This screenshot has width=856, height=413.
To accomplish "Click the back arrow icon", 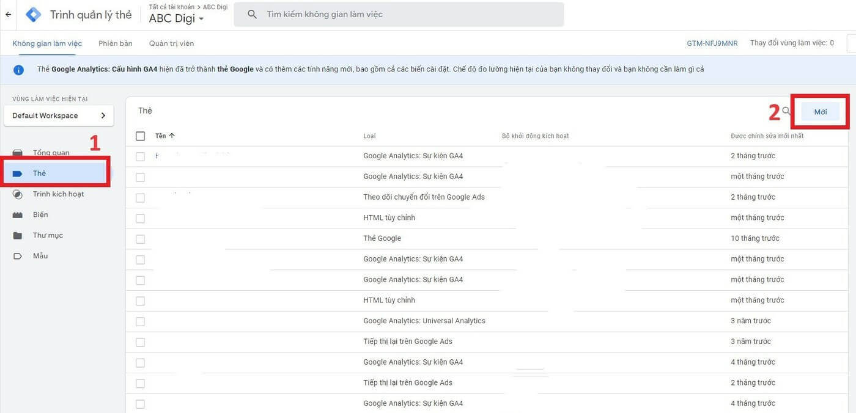I will coord(8,15).
